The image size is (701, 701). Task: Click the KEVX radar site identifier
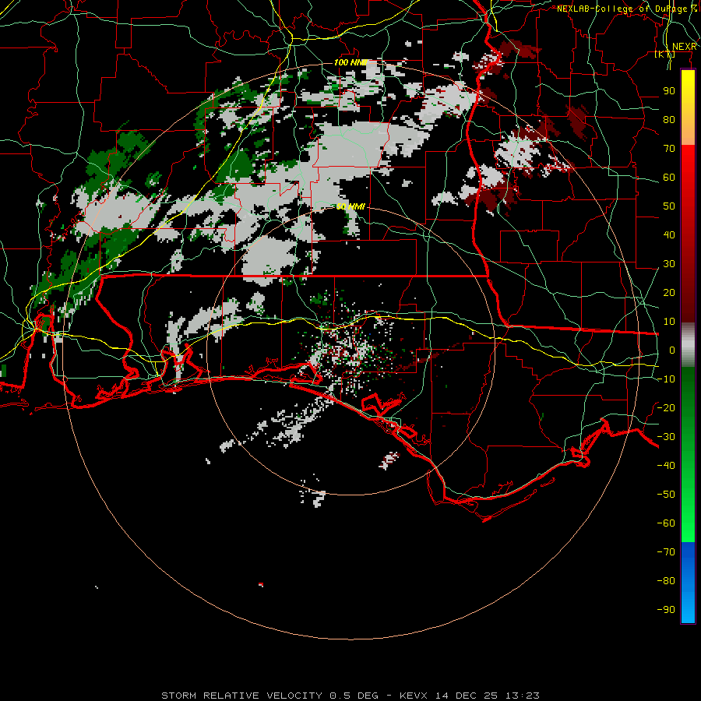click(414, 696)
